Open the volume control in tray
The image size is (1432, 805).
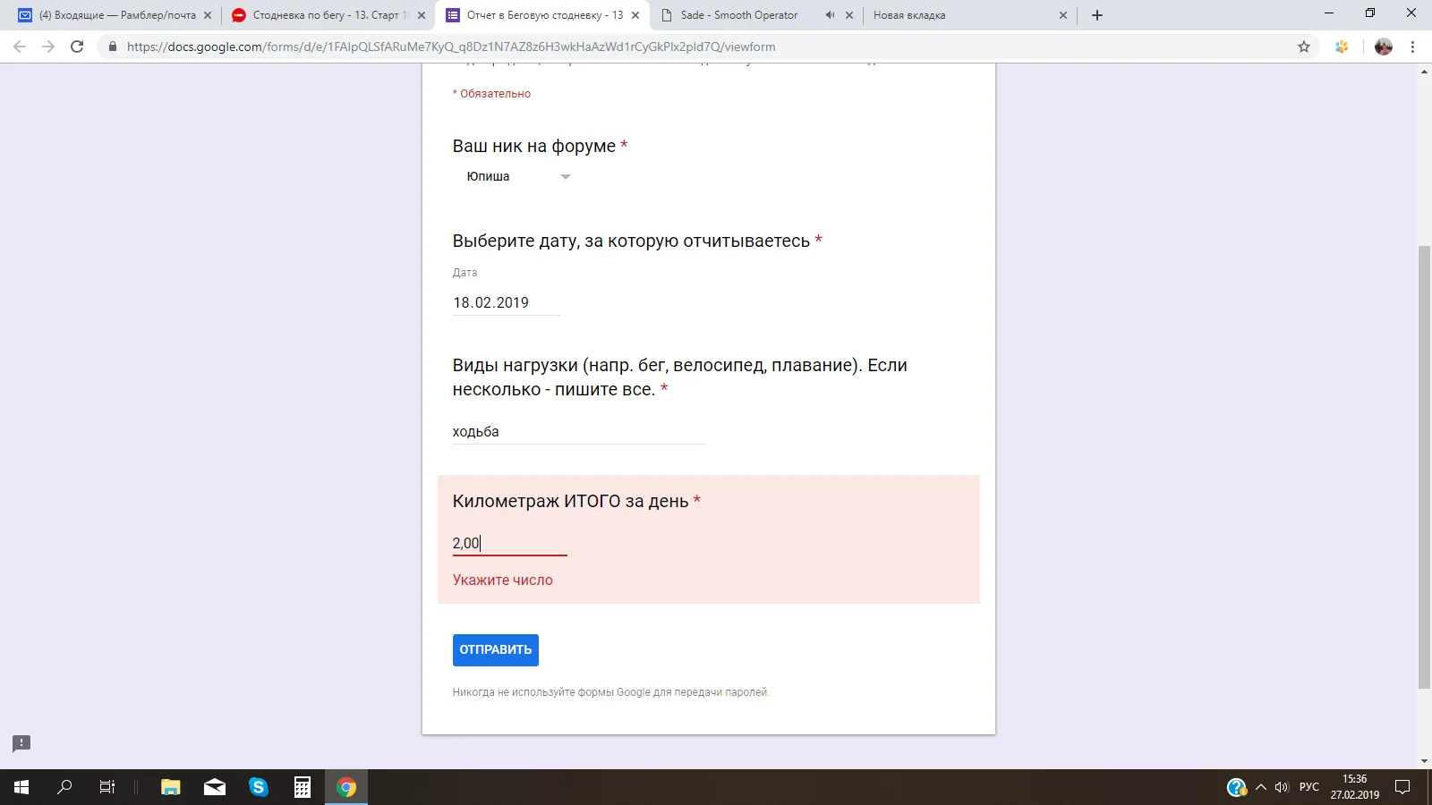1282,787
